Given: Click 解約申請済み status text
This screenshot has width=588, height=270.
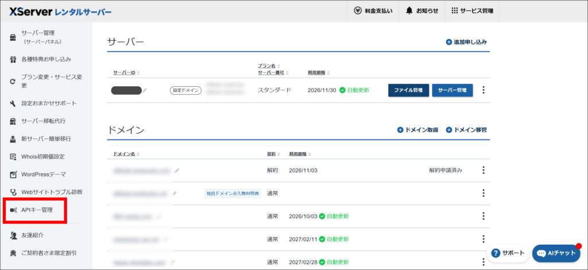Looking at the screenshot, I should coord(446,170).
